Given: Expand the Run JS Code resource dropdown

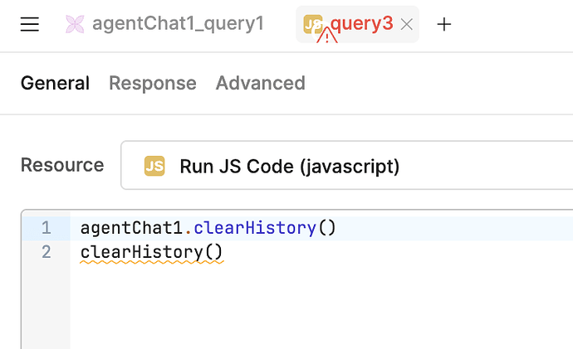Looking at the screenshot, I should pyautogui.click(x=349, y=166).
